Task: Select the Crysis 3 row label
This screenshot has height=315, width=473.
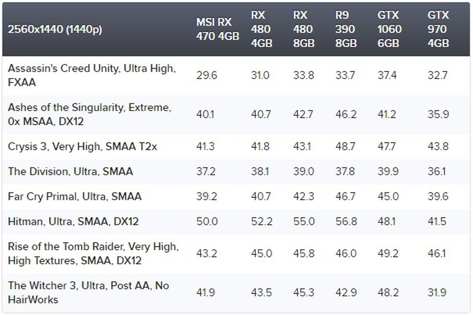Action: point(82,146)
